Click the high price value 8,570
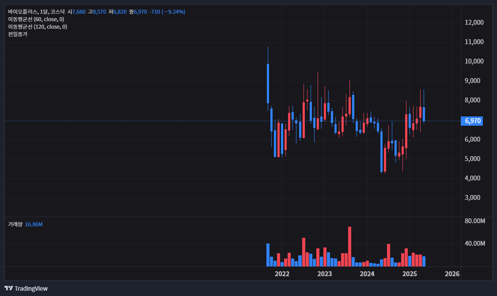The image size is (497, 296). (99, 12)
